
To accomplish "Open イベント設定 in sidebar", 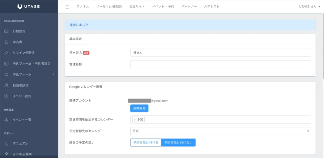I will [x=22, y=96].
